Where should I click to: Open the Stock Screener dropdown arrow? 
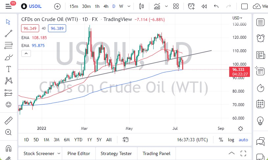click(x=59, y=153)
